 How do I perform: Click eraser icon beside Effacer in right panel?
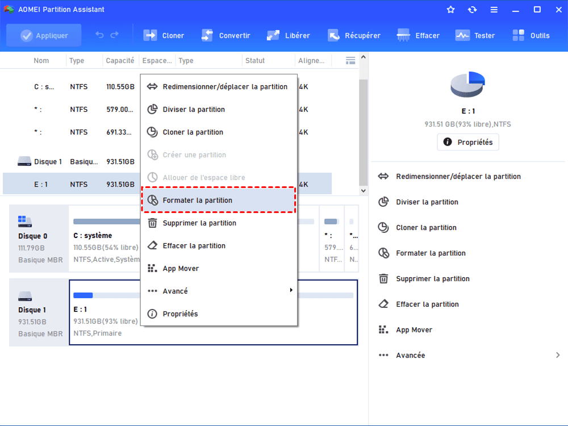[x=383, y=304]
